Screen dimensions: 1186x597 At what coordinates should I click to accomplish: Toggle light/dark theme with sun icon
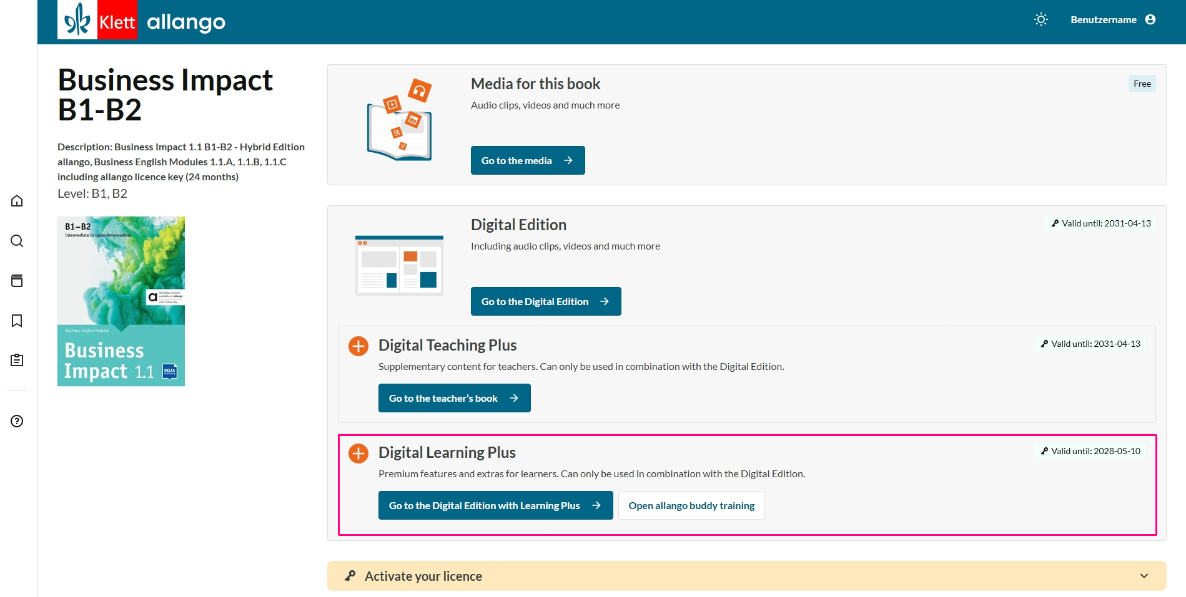click(x=1040, y=20)
